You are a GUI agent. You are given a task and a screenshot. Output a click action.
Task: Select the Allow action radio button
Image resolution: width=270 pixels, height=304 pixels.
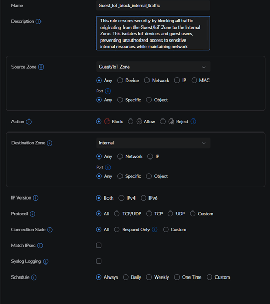130,122
